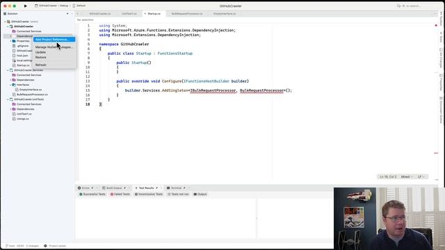Select the .gitignore file

pyautogui.click(x=22, y=46)
